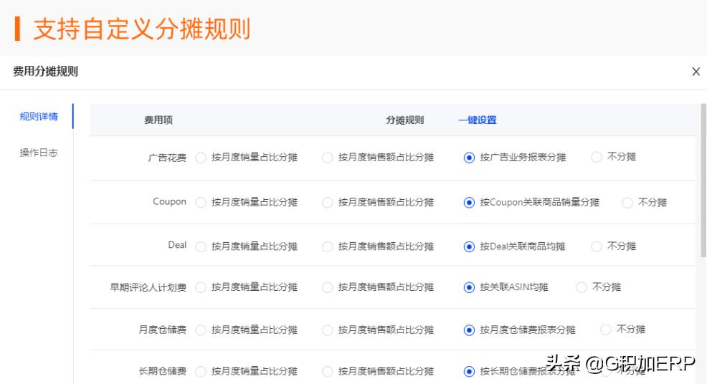Select 不分摊 for 早期评论人计划费
This screenshot has height=384, width=707.
[x=582, y=287]
